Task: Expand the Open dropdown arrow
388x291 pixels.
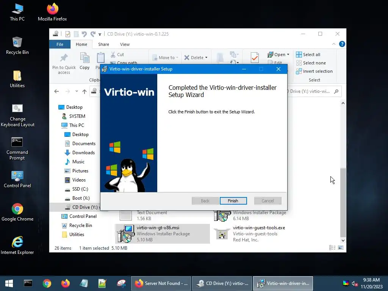Action: click(288, 55)
